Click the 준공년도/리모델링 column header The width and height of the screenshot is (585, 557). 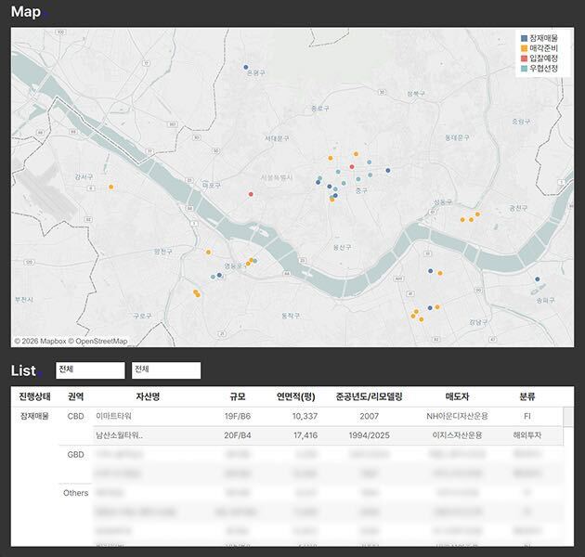click(370, 396)
